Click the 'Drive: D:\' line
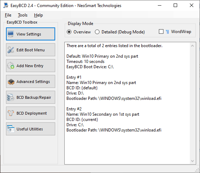Screen dimensions: 200x173 tap(75, 93)
